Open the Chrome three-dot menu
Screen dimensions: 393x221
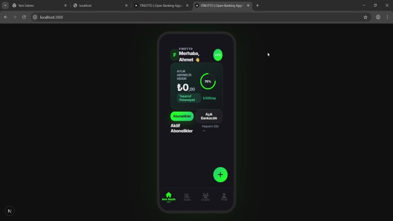point(387,17)
